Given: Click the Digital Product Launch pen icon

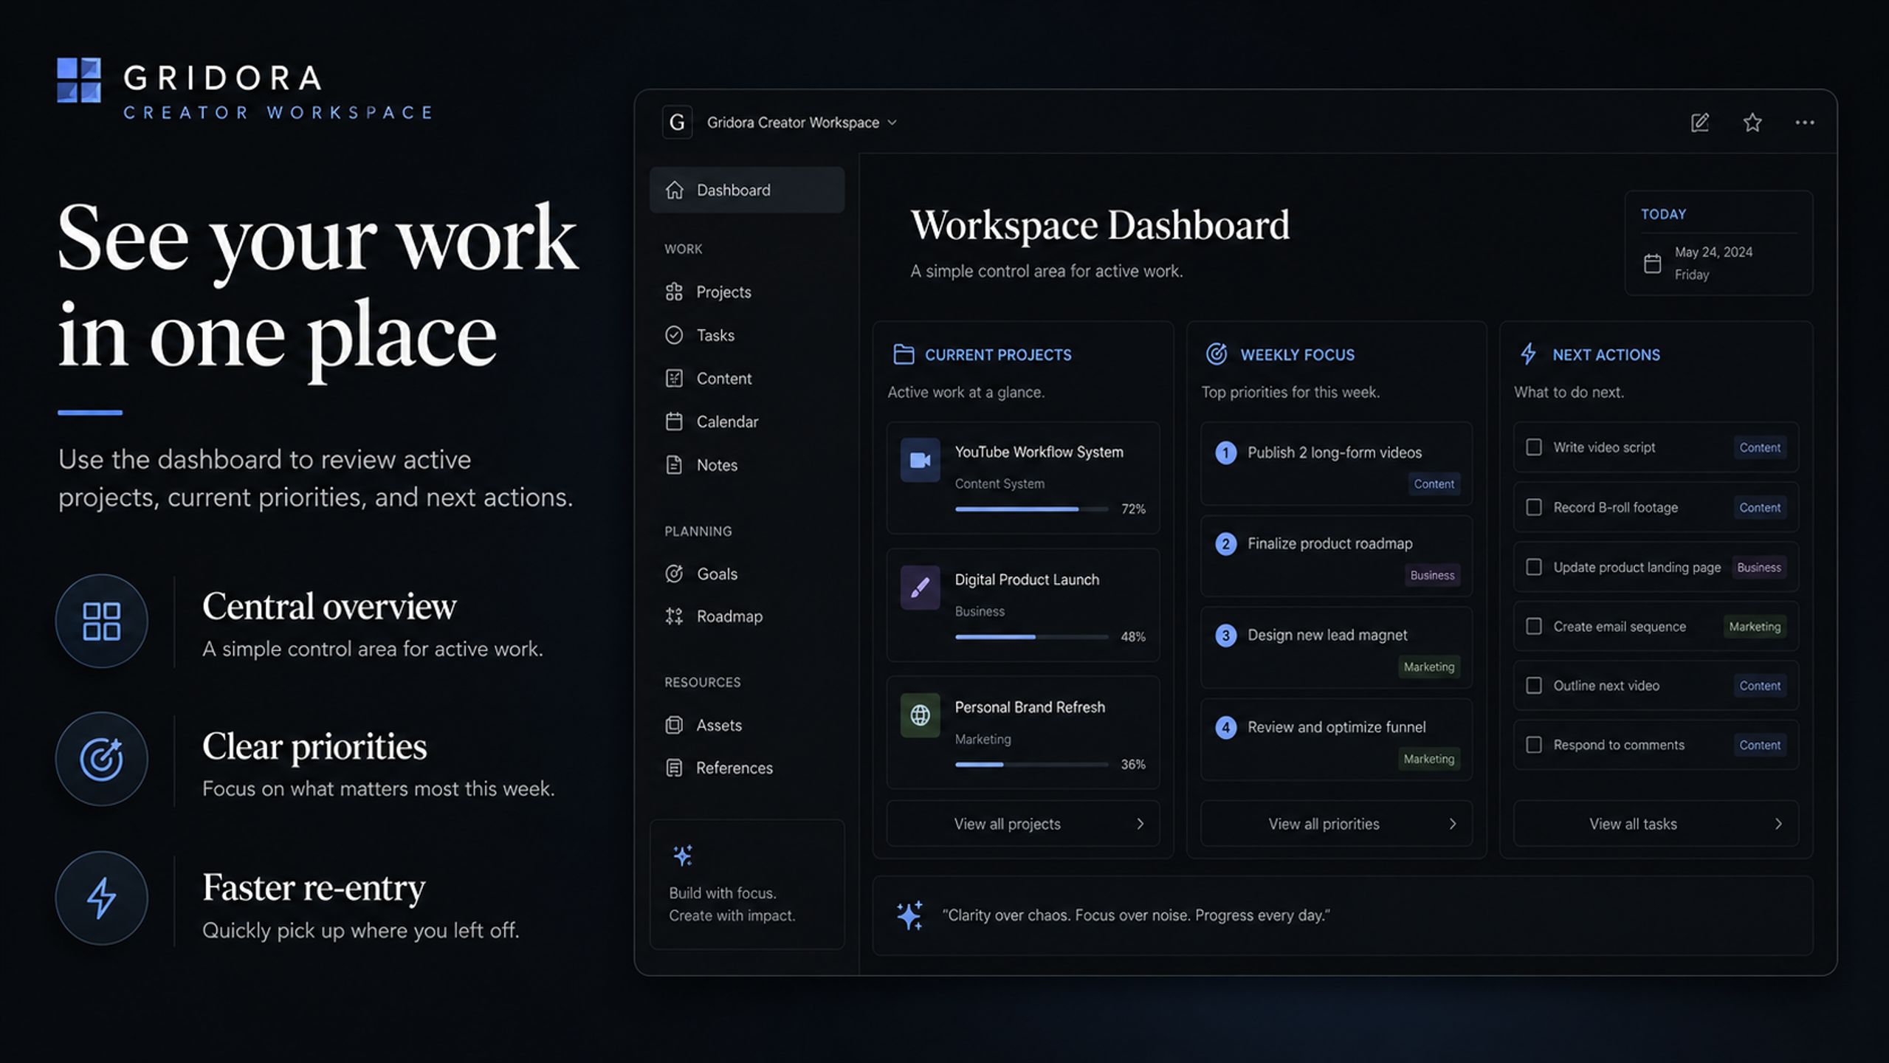Looking at the screenshot, I should (920, 588).
